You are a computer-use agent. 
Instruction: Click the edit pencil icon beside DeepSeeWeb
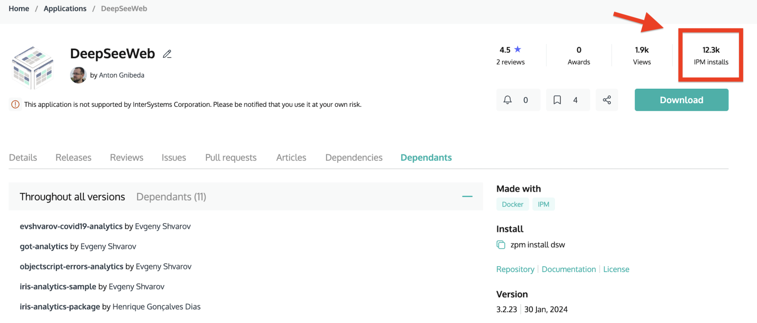click(x=167, y=54)
